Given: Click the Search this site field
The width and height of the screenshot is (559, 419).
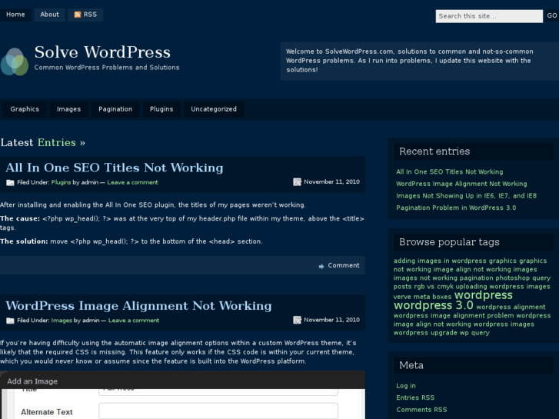Looking at the screenshot, I should coord(489,16).
